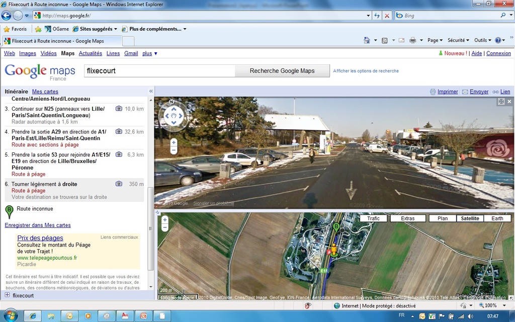Click the search field containing flixecourt

[159, 71]
